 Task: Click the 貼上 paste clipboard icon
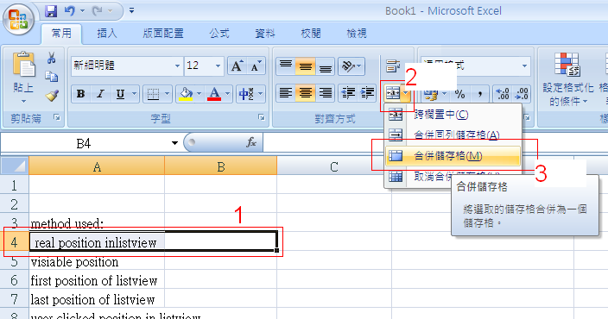point(23,65)
